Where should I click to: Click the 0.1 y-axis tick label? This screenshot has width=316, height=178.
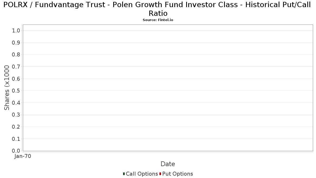click(16, 139)
